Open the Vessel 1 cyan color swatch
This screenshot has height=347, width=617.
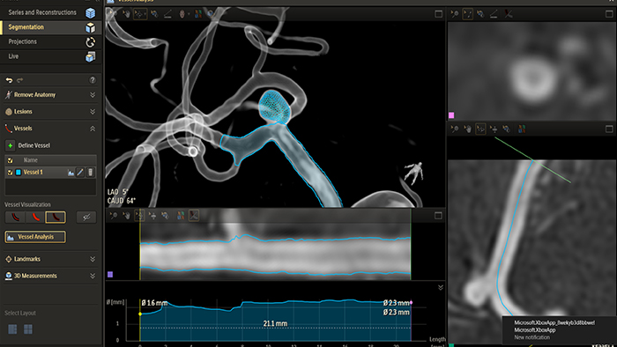[x=19, y=173]
